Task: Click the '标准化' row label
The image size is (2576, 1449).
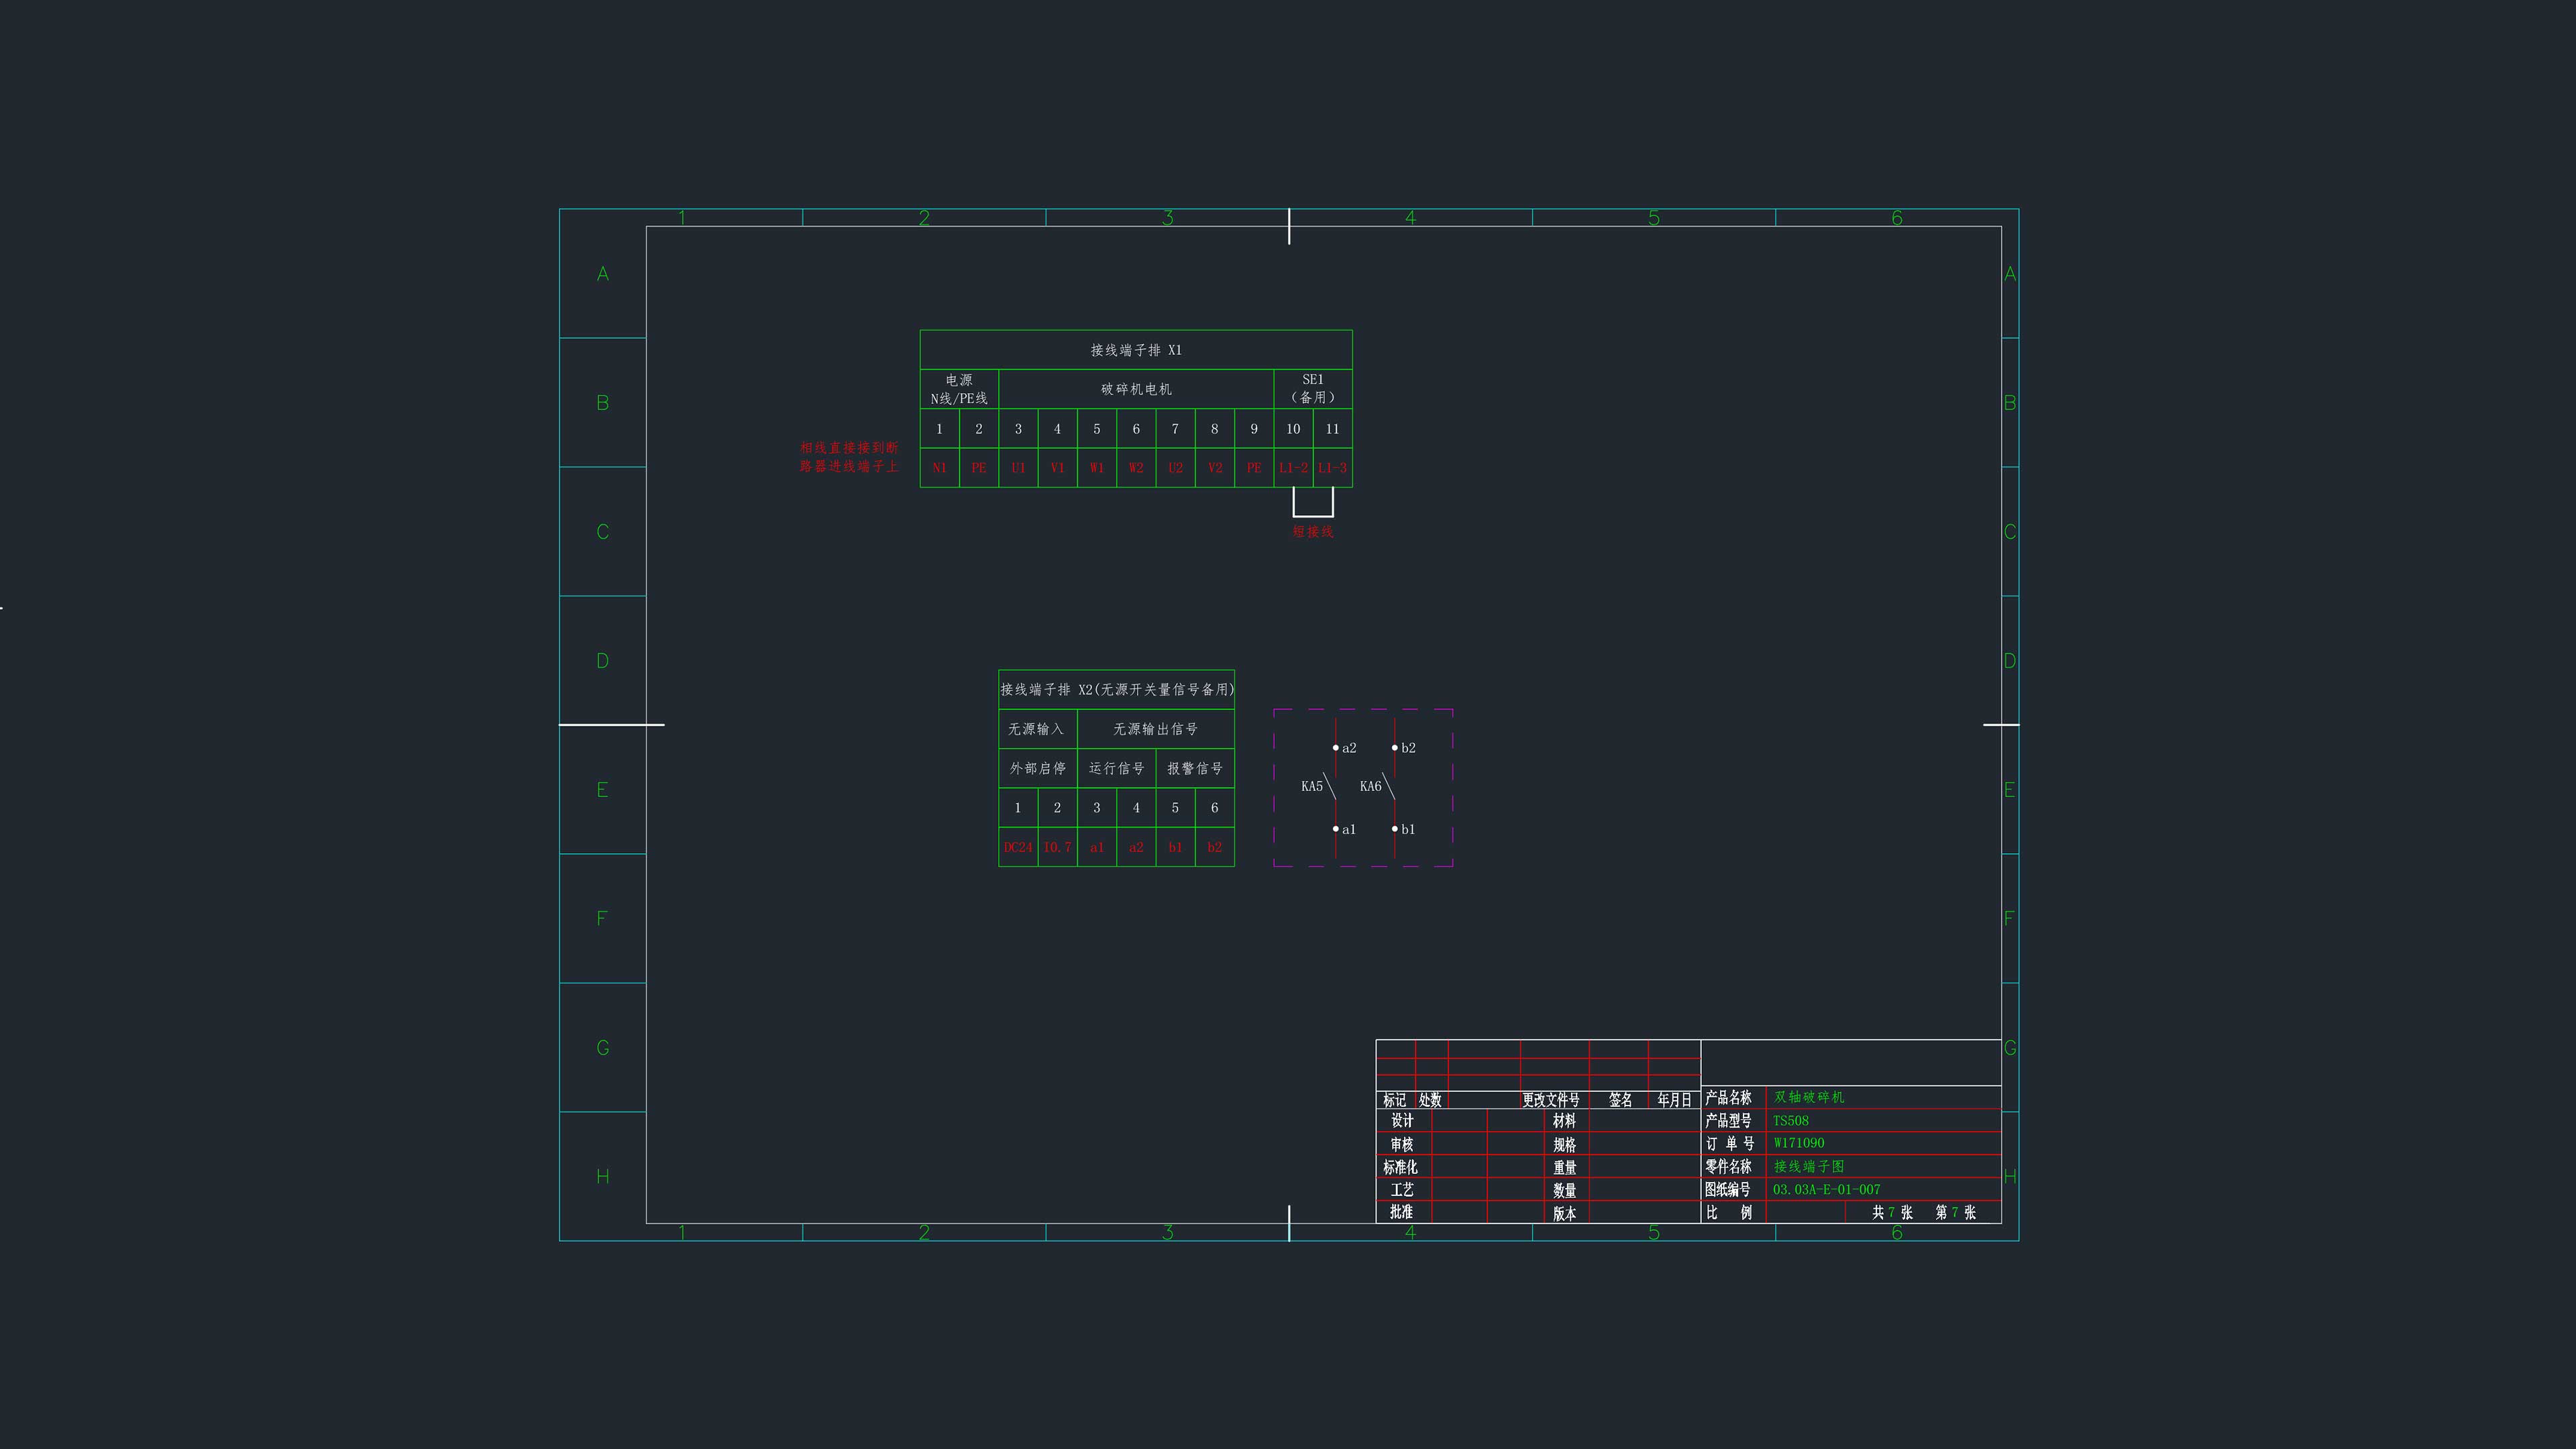Action: 1400,1167
